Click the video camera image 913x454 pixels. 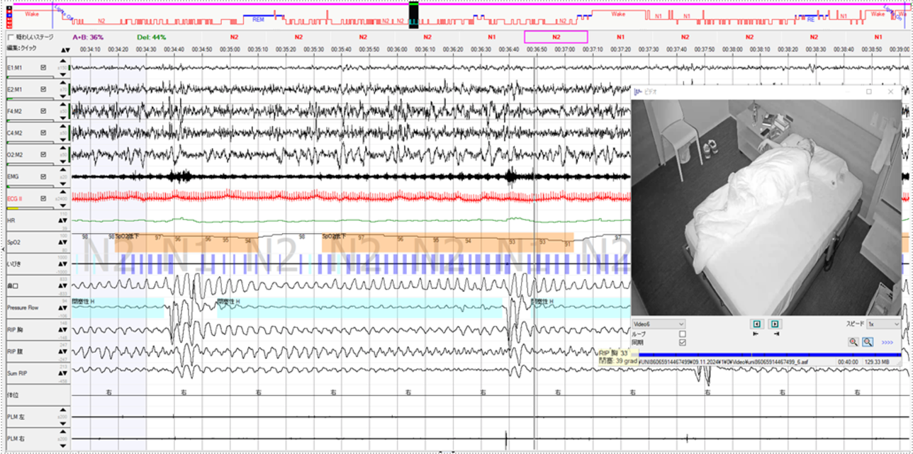(x=766, y=207)
